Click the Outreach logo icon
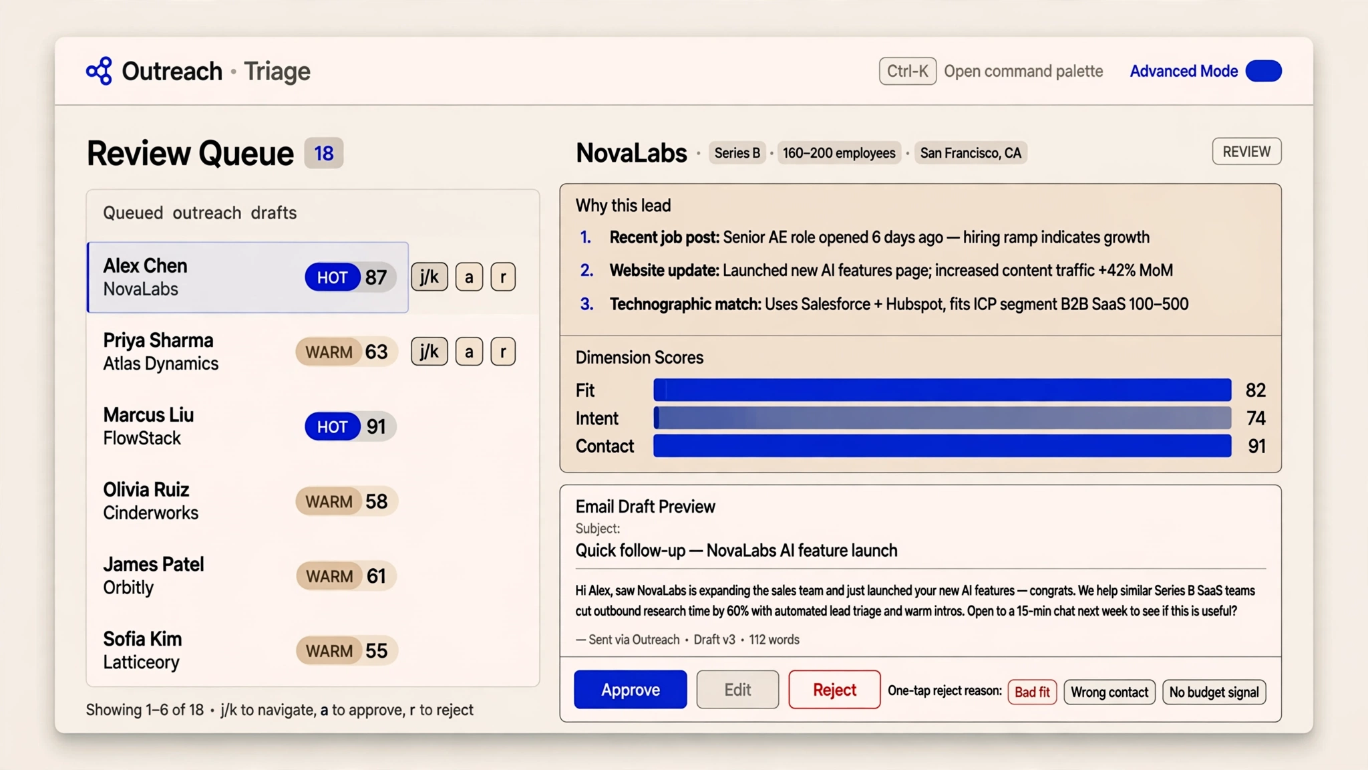This screenshot has width=1368, height=770. point(99,71)
